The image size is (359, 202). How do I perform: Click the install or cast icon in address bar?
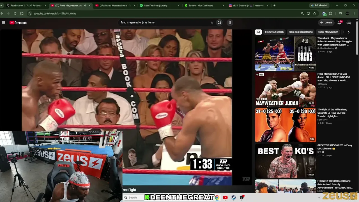[309, 13]
